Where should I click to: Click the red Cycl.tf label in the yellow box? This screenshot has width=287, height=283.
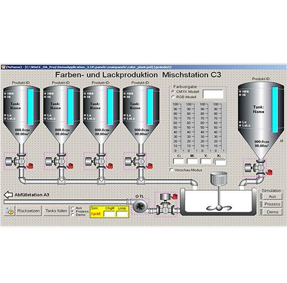(x=96, y=214)
